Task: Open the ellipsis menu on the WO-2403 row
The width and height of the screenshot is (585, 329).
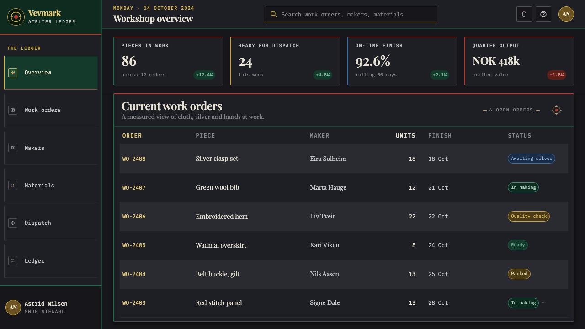Action: 544,303
